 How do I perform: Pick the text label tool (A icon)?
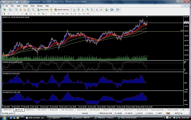coord(35,14)
